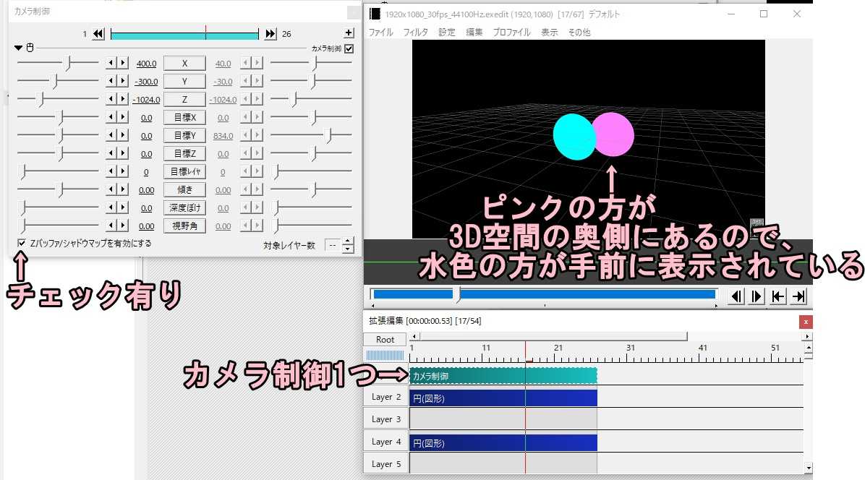Click the X position slider track

58,63
